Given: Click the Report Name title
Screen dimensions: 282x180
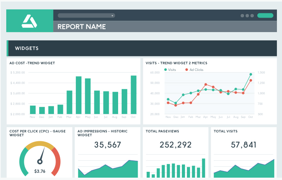Looking at the screenshot, I should click(82, 27).
